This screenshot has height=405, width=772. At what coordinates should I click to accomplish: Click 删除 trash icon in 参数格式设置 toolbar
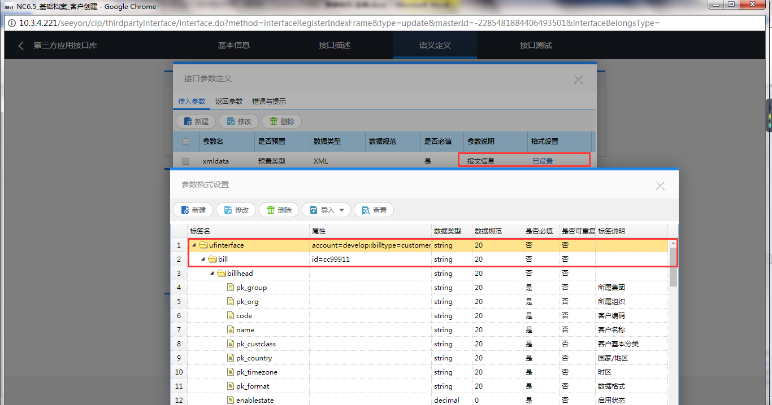pyautogui.click(x=271, y=210)
